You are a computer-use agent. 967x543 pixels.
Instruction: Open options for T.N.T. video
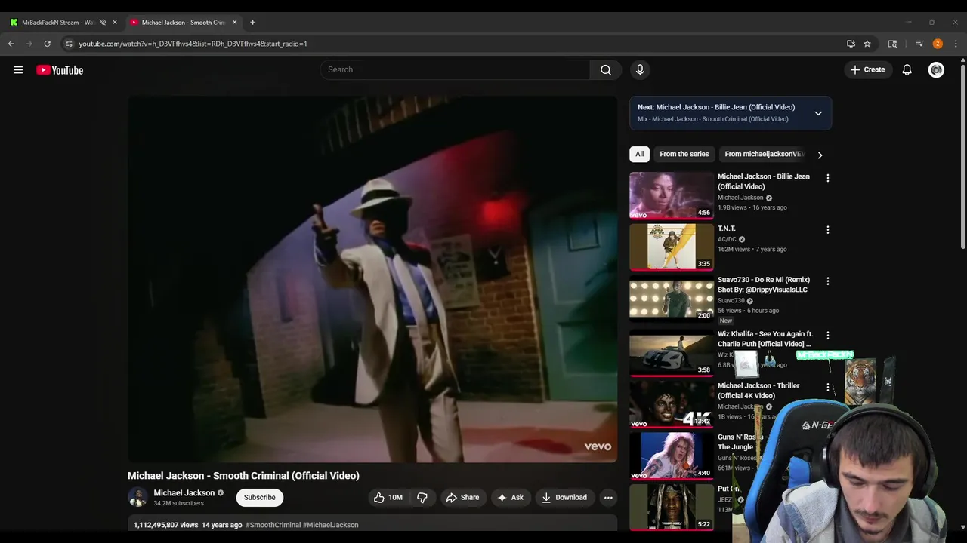pos(827,229)
